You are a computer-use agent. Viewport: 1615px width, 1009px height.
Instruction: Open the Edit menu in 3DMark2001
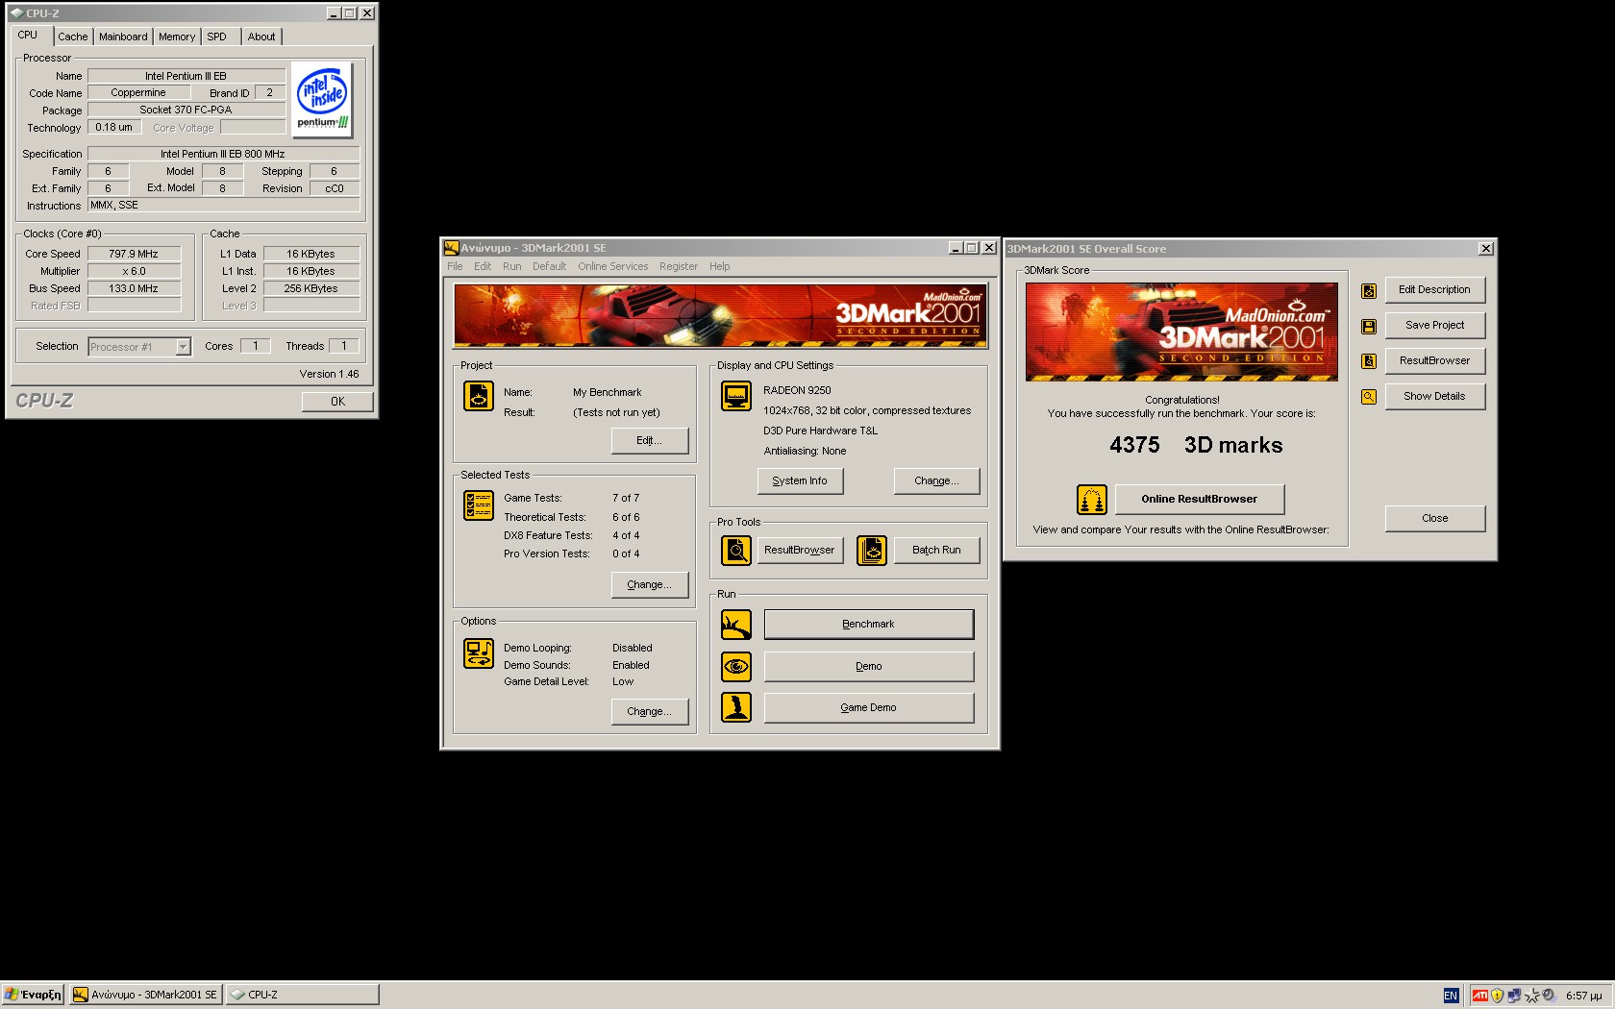click(x=483, y=266)
